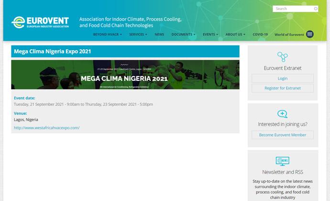The image size is (330, 201).
Task: Click the Eurovent Extranet network icon
Action: pos(283,57)
